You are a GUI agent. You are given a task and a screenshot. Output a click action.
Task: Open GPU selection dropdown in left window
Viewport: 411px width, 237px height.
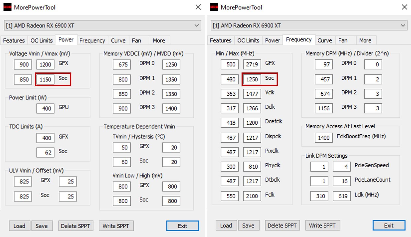(x=102, y=26)
